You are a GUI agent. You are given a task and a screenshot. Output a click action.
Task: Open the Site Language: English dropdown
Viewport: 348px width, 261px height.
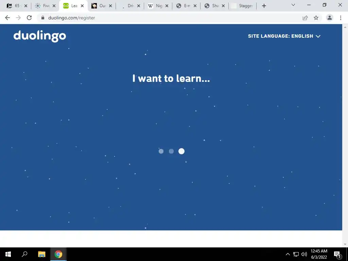(284, 36)
